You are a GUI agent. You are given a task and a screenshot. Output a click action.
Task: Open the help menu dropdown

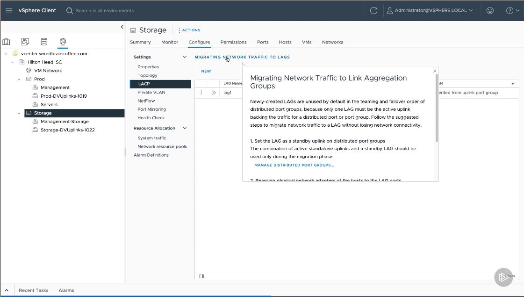513,10
